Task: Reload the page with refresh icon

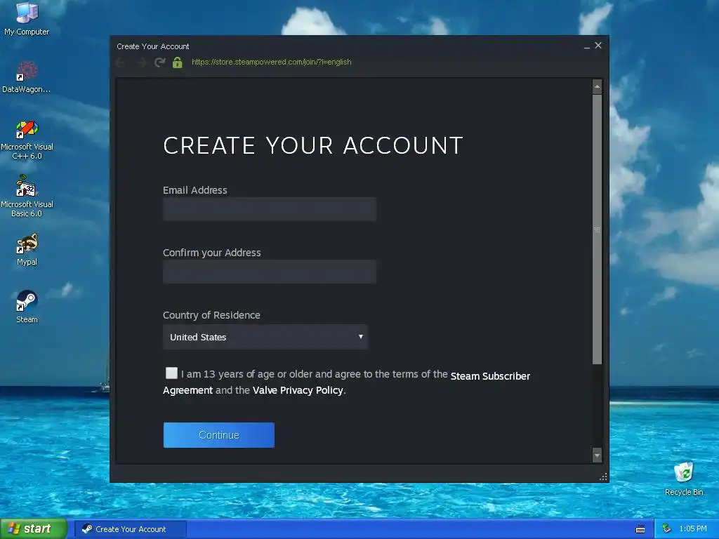Action: (159, 62)
